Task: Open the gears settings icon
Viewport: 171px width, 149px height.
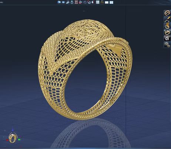Action: coord(167,45)
